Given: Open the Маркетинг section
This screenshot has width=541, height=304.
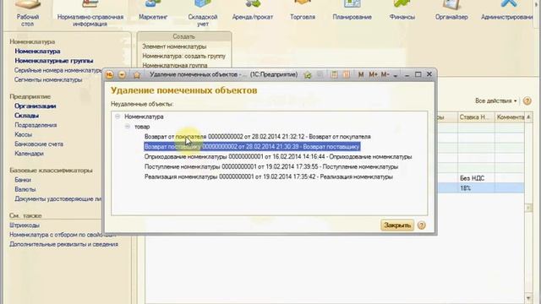Looking at the screenshot, I should coord(153,11).
